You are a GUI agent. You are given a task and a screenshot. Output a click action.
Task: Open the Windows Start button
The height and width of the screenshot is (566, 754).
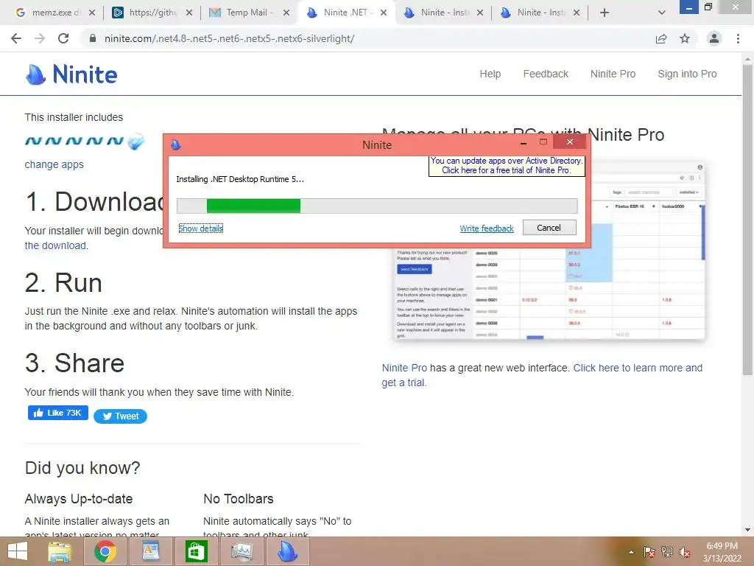coord(18,551)
